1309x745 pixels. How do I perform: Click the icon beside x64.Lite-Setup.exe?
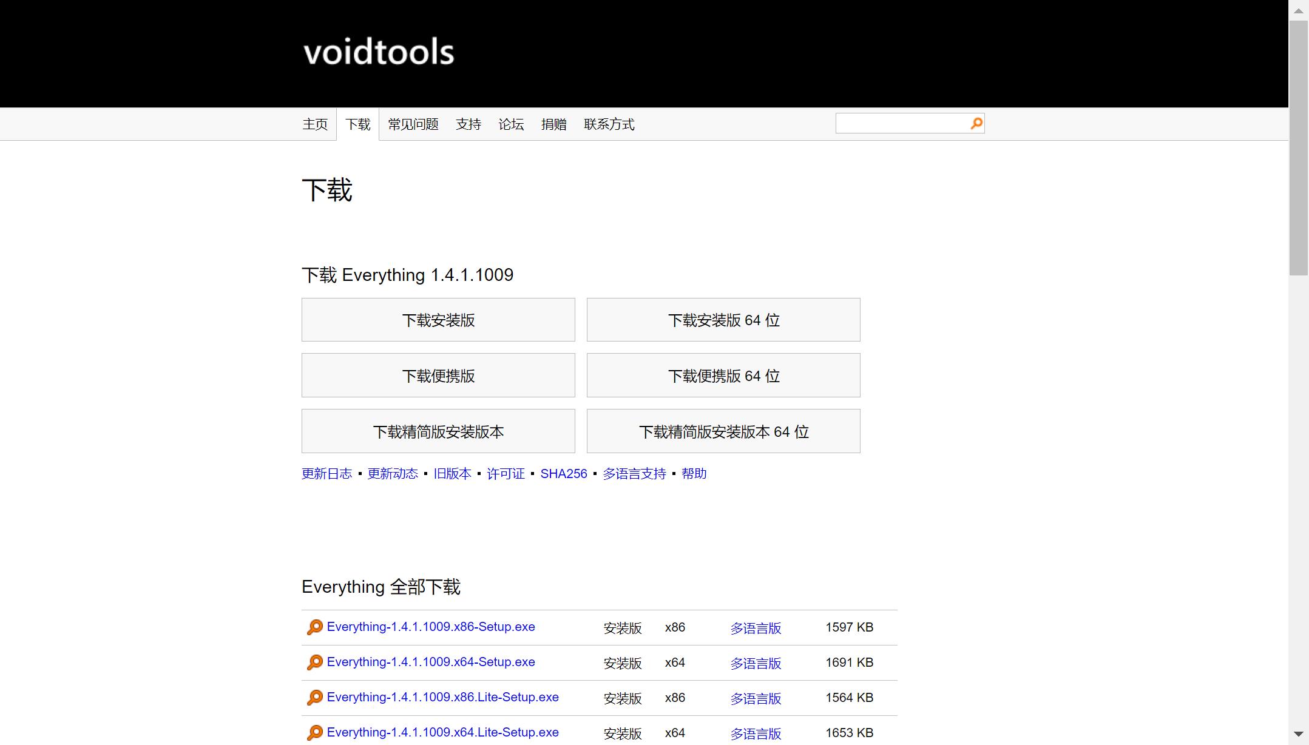click(314, 733)
